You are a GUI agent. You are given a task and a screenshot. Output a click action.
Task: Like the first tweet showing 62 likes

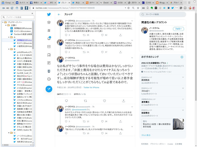pos(103,35)
